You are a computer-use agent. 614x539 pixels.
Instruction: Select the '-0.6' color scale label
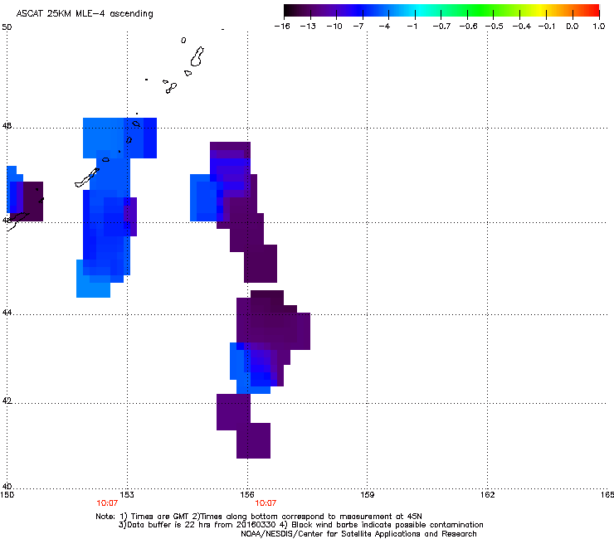coord(468,27)
